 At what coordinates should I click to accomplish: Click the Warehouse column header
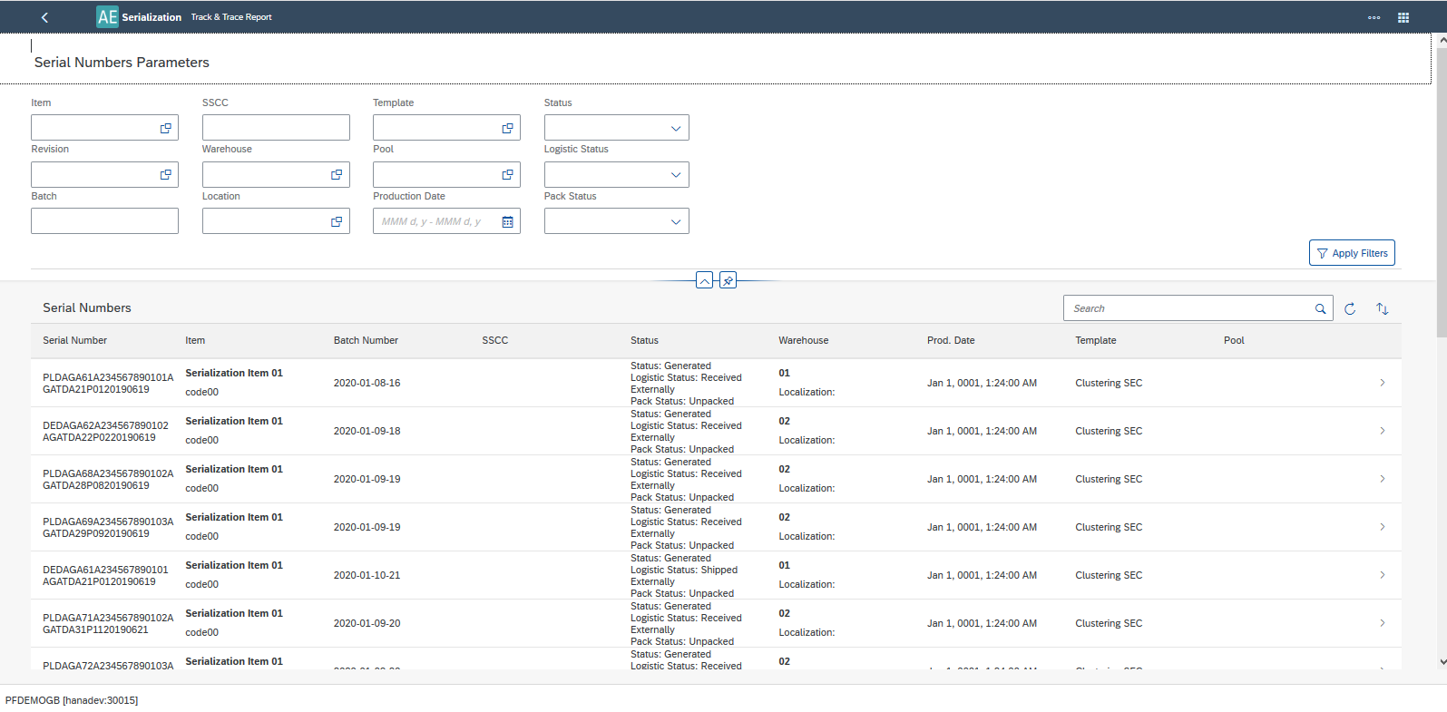pos(803,340)
